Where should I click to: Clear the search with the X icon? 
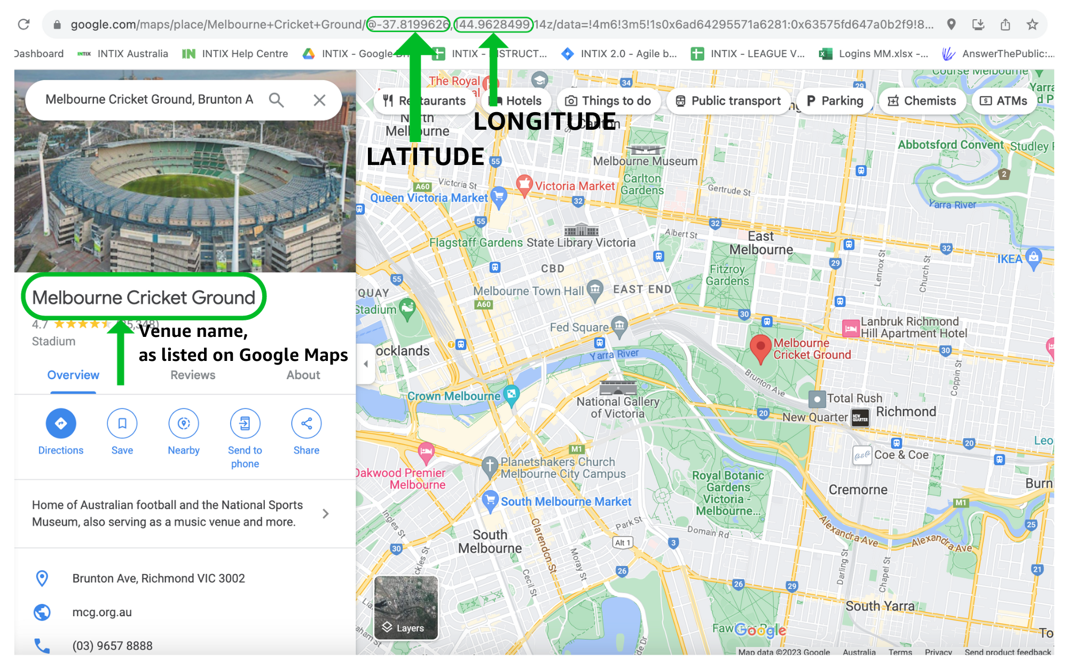[319, 100]
